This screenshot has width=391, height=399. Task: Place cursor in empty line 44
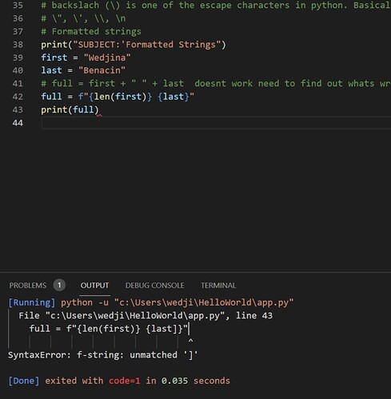pos(216,123)
